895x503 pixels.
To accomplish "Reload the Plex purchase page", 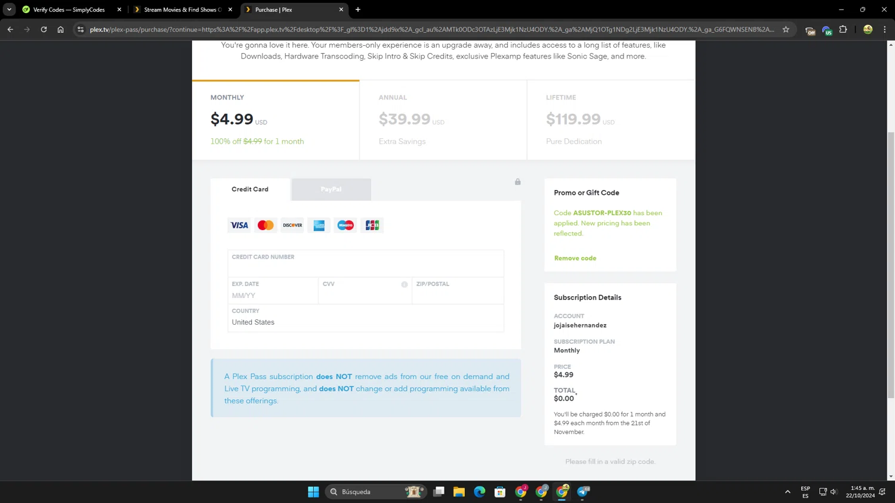I will (x=44, y=29).
